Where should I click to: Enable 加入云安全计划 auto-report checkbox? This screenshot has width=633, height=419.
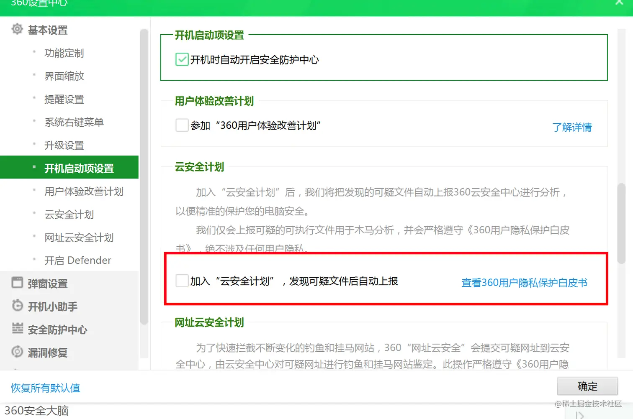click(182, 281)
